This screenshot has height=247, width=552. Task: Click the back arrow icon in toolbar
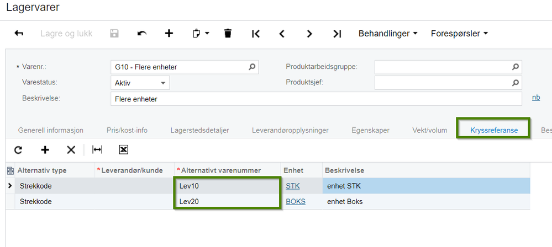point(19,34)
